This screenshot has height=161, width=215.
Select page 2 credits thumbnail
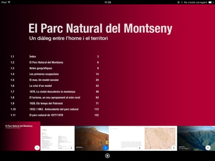(57, 138)
